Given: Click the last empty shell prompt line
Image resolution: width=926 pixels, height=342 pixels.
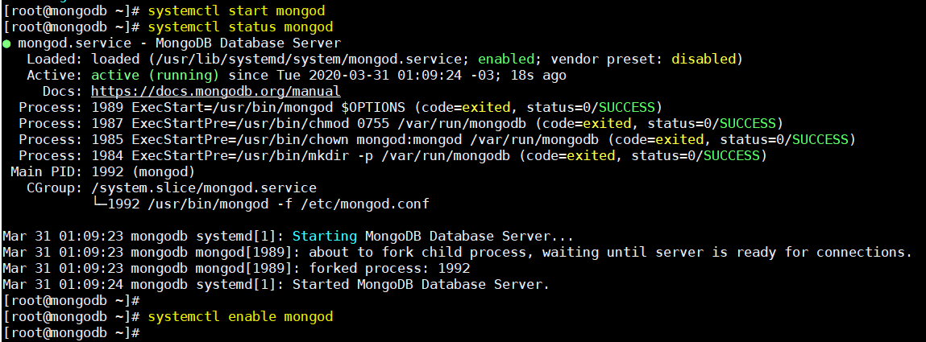Looking at the screenshot, I should pos(71,333).
